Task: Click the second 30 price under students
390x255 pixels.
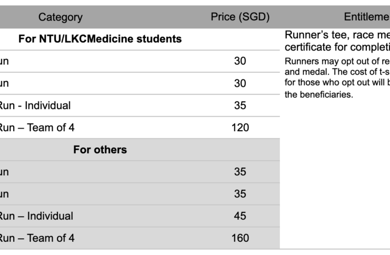Action: [240, 83]
